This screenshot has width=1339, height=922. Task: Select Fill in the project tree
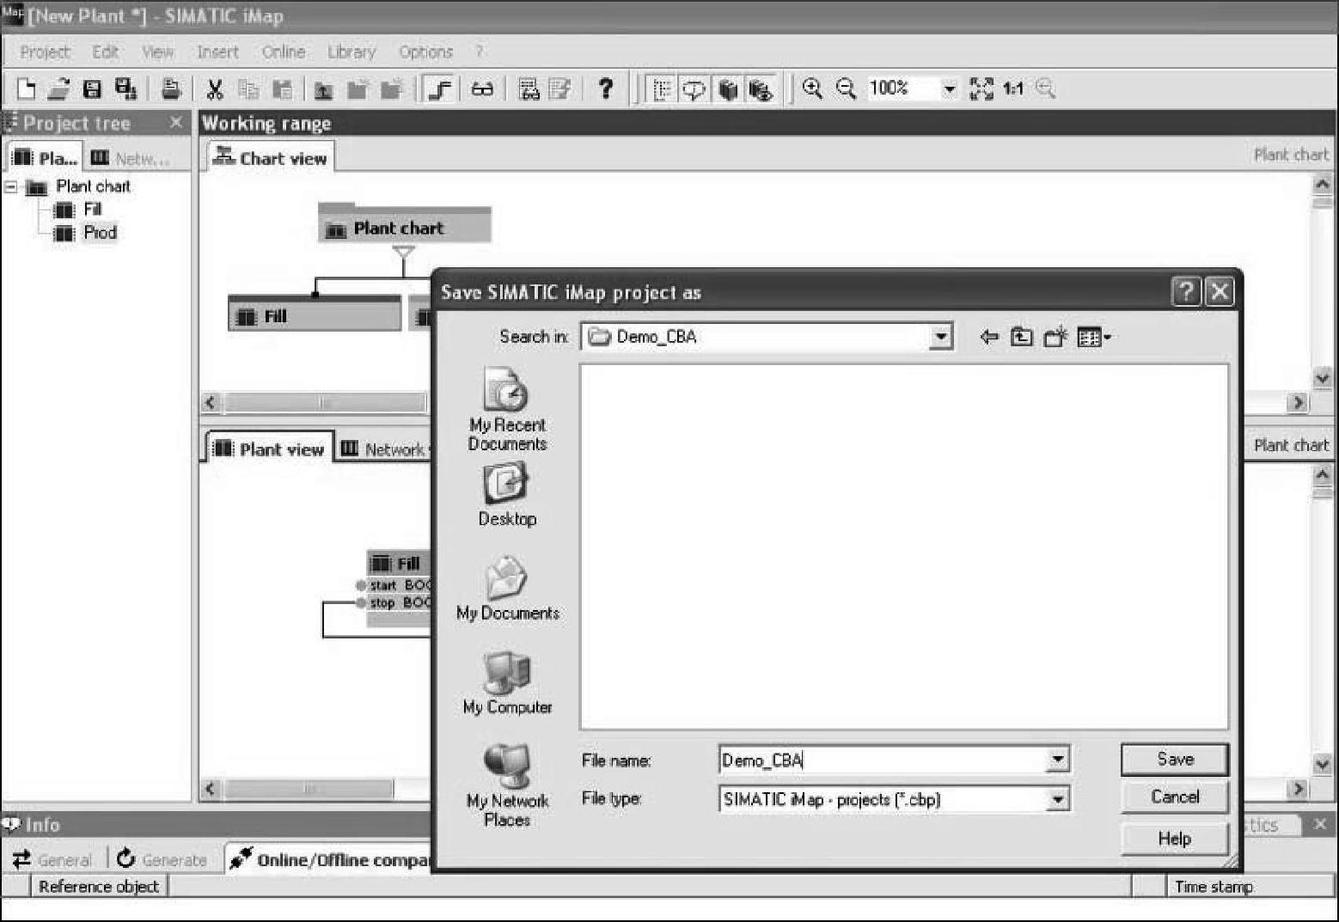[x=92, y=209]
